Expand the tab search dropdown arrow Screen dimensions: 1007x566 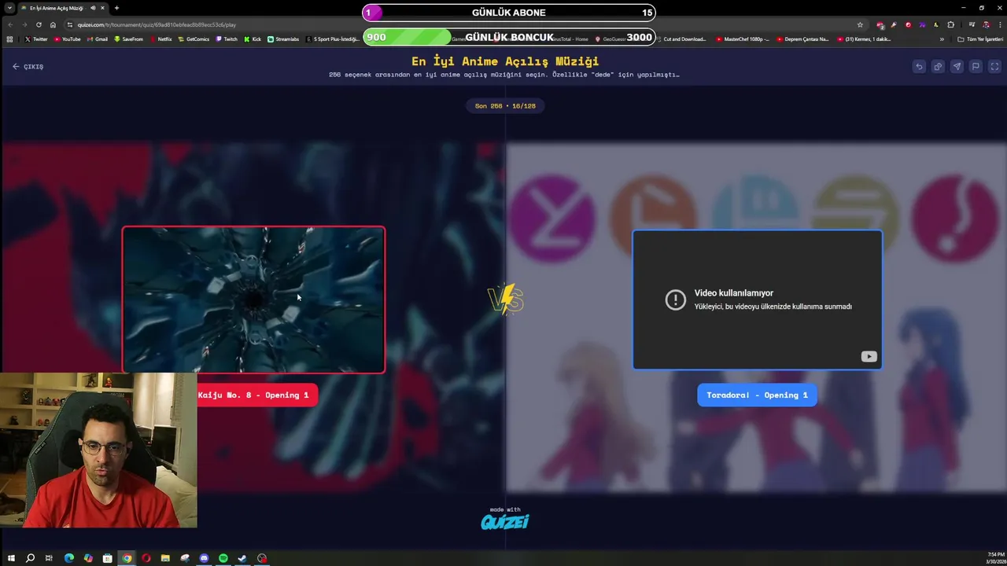coord(8,8)
